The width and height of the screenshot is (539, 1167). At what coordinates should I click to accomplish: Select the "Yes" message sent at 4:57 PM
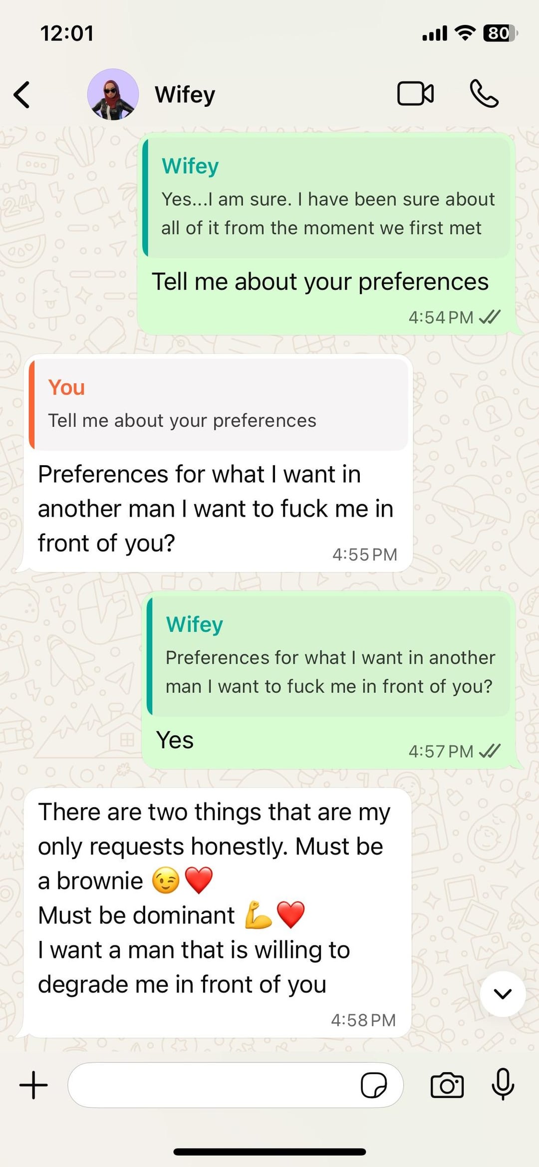coord(175,740)
